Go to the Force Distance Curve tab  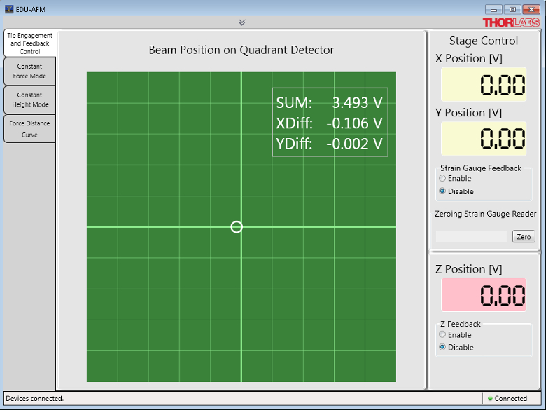[29, 129]
